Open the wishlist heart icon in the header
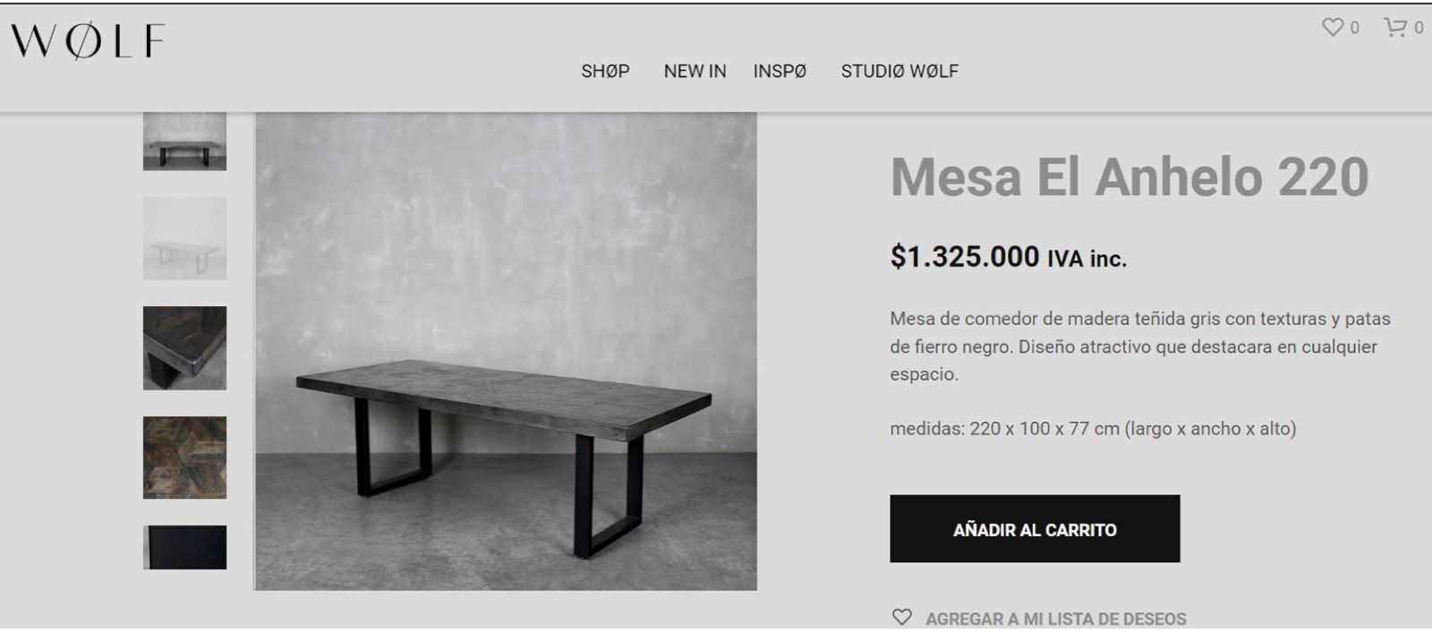This screenshot has width=1432, height=633. click(x=1333, y=27)
